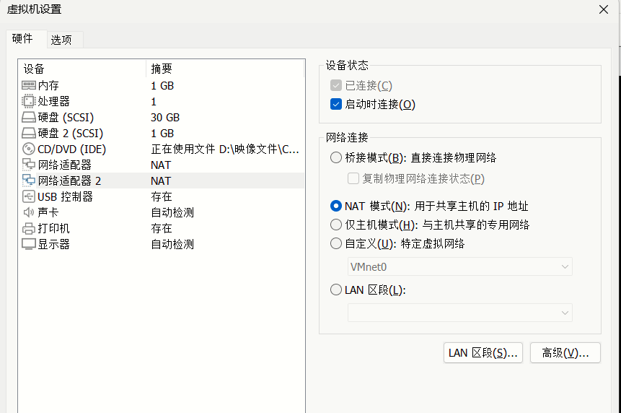Click the 30 GB disk summary value

(x=165, y=117)
